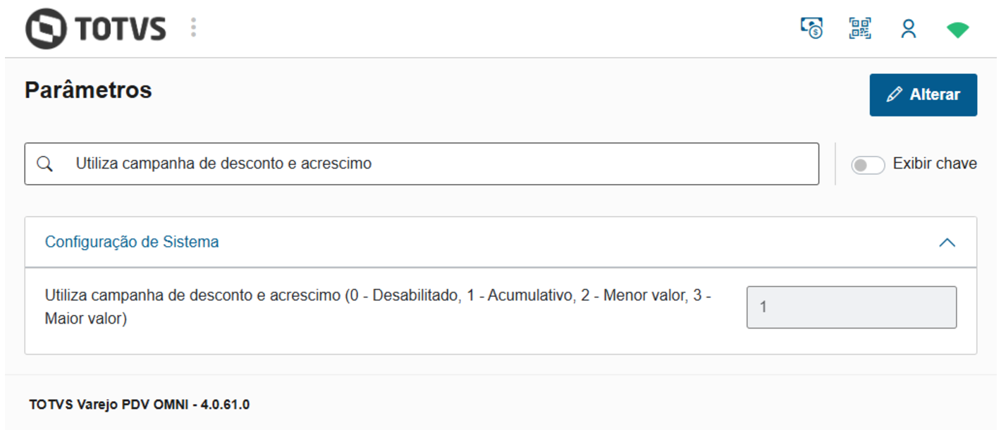Click the QR code scanner icon

(860, 29)
